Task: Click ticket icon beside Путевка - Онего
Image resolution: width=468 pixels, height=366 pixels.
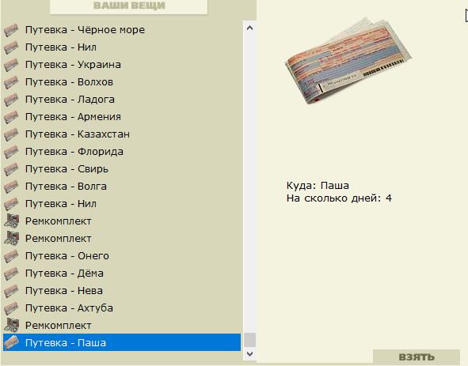Action: [x=11, y=256]
